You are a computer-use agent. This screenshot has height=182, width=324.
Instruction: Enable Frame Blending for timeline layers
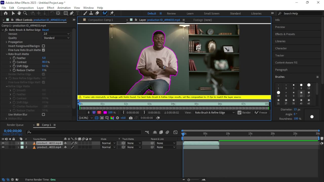coord(161,132)
